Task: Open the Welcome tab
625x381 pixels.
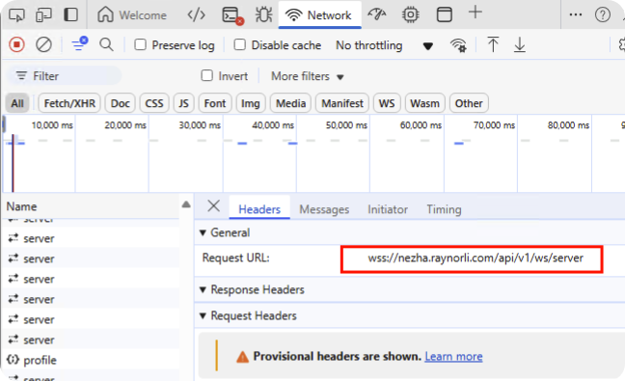Action: tap(132, 15)
